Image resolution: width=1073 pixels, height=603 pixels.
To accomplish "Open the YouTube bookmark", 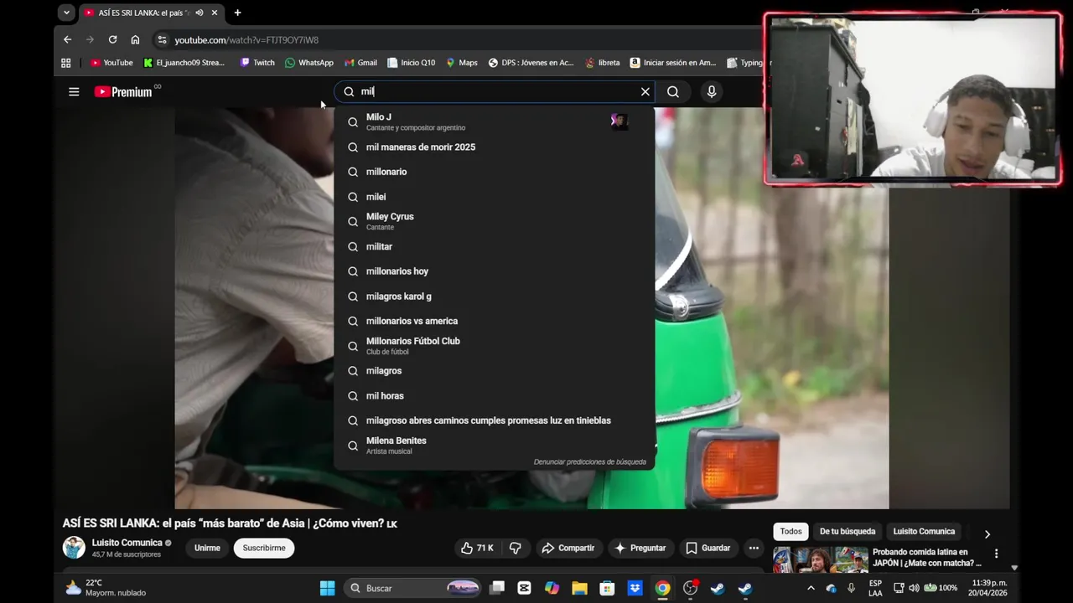I will [111, 63].
